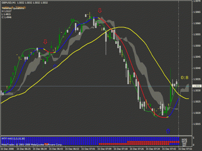The height and width of the screenshot is (151, 202).
Task: Click the current price tag 1.5032 on axis
Action: [x=197, y=86]
